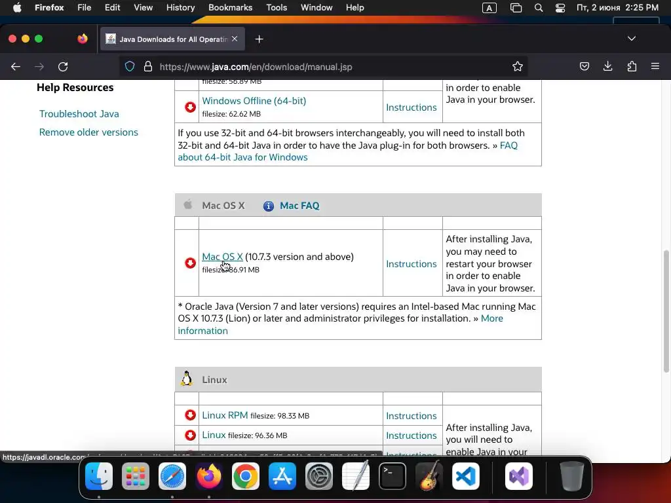Open the Tools menu

(277, 8)
